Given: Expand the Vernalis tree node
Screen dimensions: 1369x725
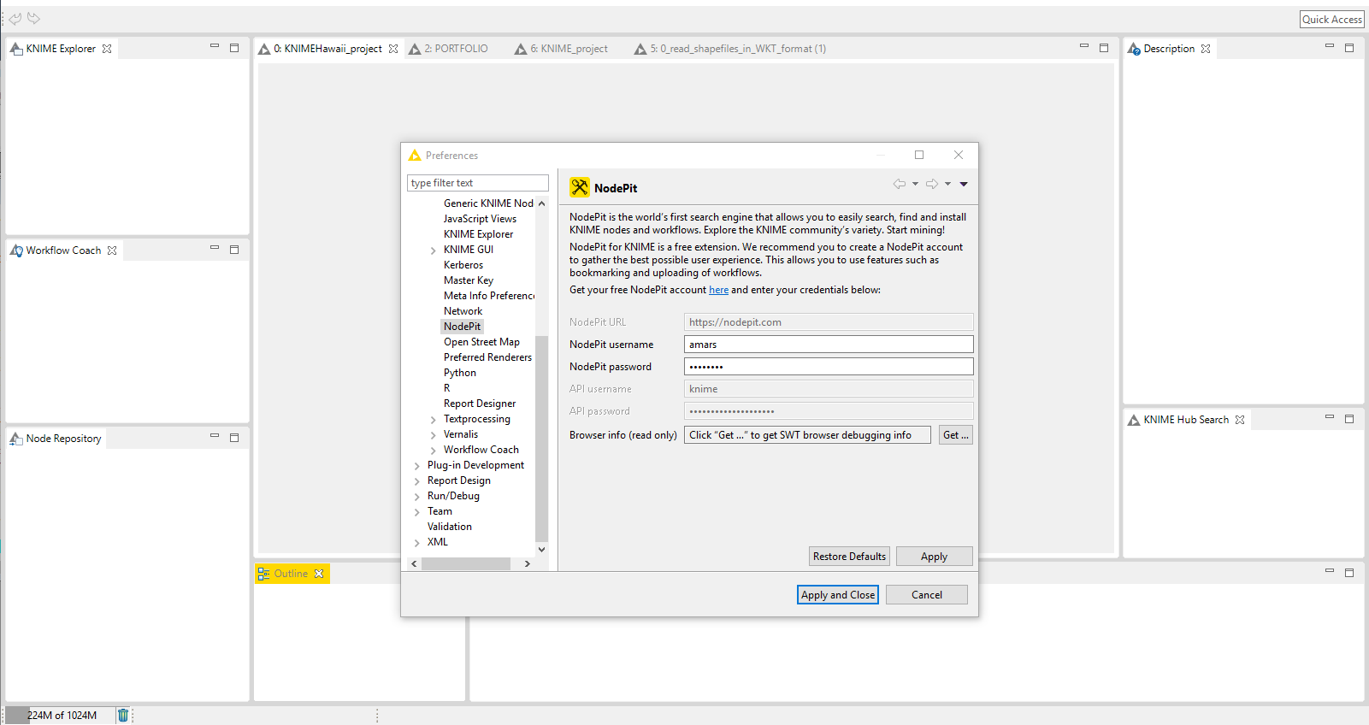Looking at the screenshot, I should [x=434, y=435].
